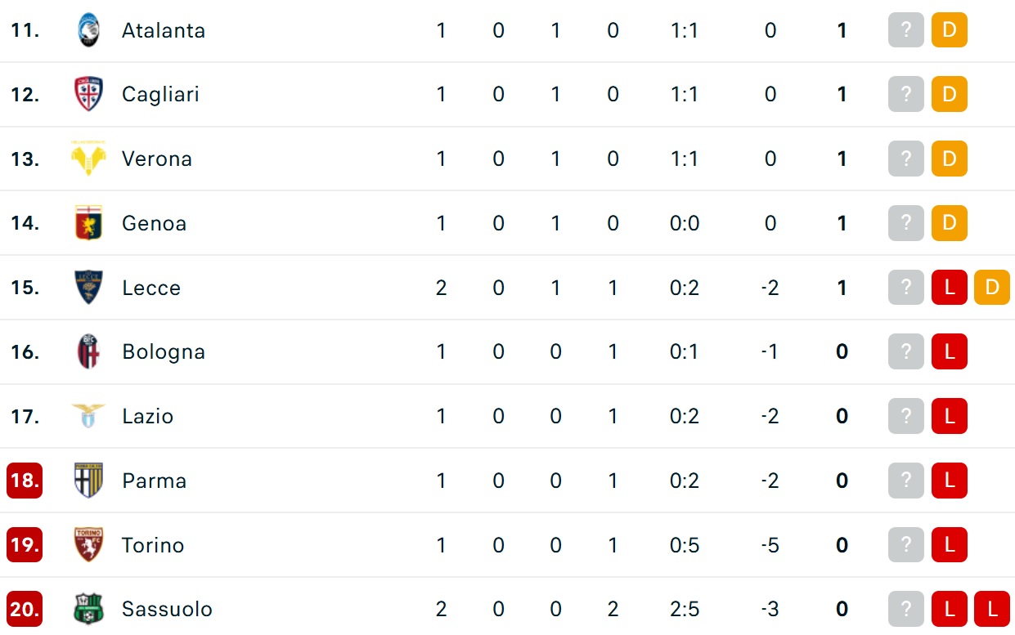Click the Lecce club badge
1015x635 pixels.
(x=88, y=288)
